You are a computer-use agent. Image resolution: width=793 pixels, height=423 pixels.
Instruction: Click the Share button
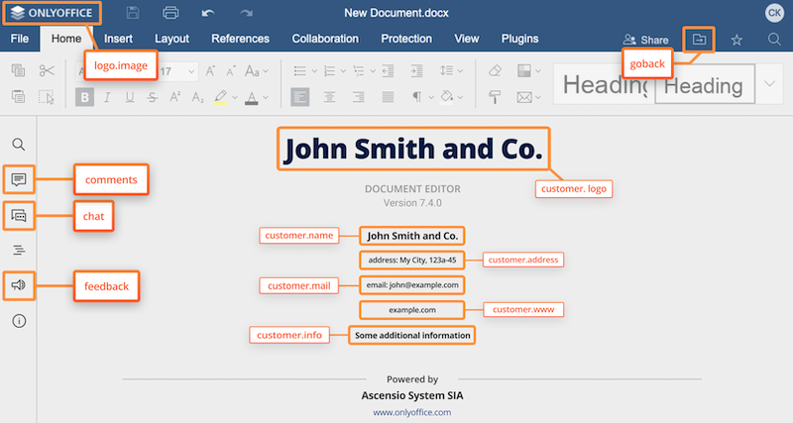[x=645, y=40]
